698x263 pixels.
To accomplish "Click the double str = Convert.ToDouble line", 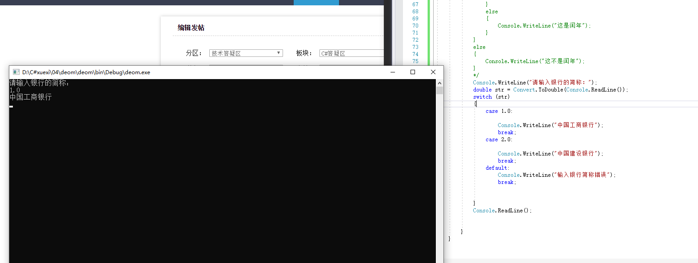I will coord(550,90).
